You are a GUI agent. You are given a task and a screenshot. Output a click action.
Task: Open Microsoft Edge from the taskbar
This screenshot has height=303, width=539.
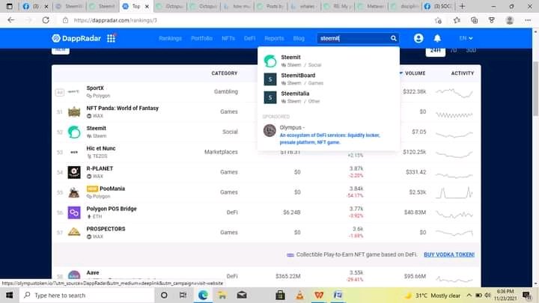(x=203, y=295)
